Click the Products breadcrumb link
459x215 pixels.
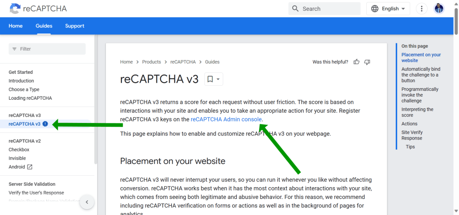coord(152,62)
